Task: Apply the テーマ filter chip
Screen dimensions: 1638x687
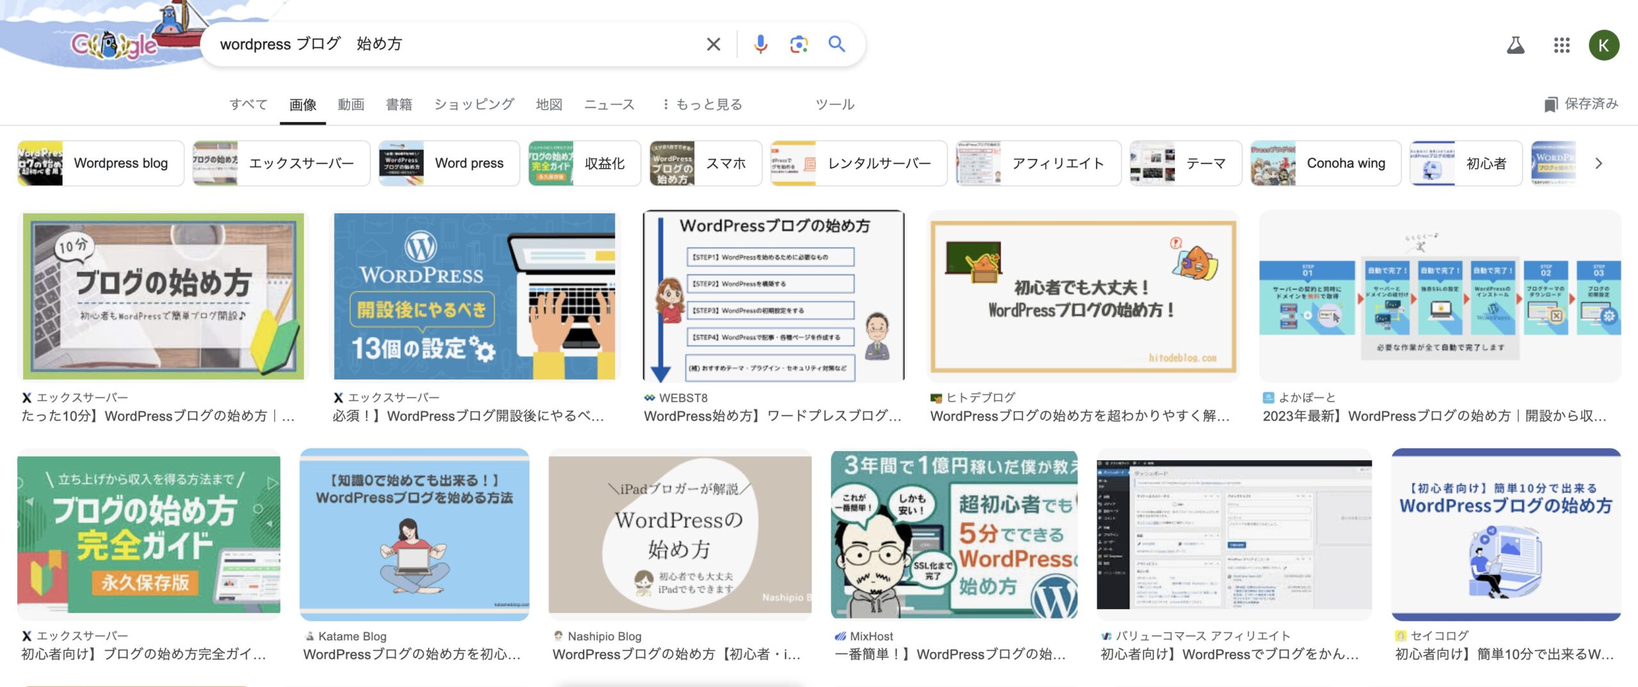Action: pos(1186,163)
